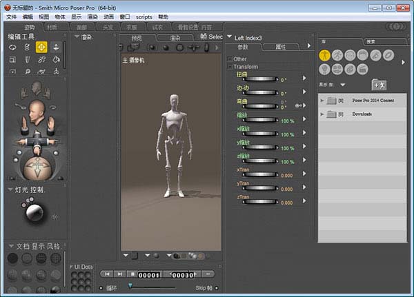Select the Rotate tool in editing tools
The height and width of the screenshot is (297, 414).
(x=12, y=47)
